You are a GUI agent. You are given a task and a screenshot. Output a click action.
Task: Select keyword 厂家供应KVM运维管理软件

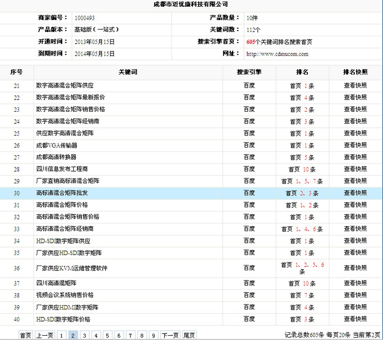point(72,268)
